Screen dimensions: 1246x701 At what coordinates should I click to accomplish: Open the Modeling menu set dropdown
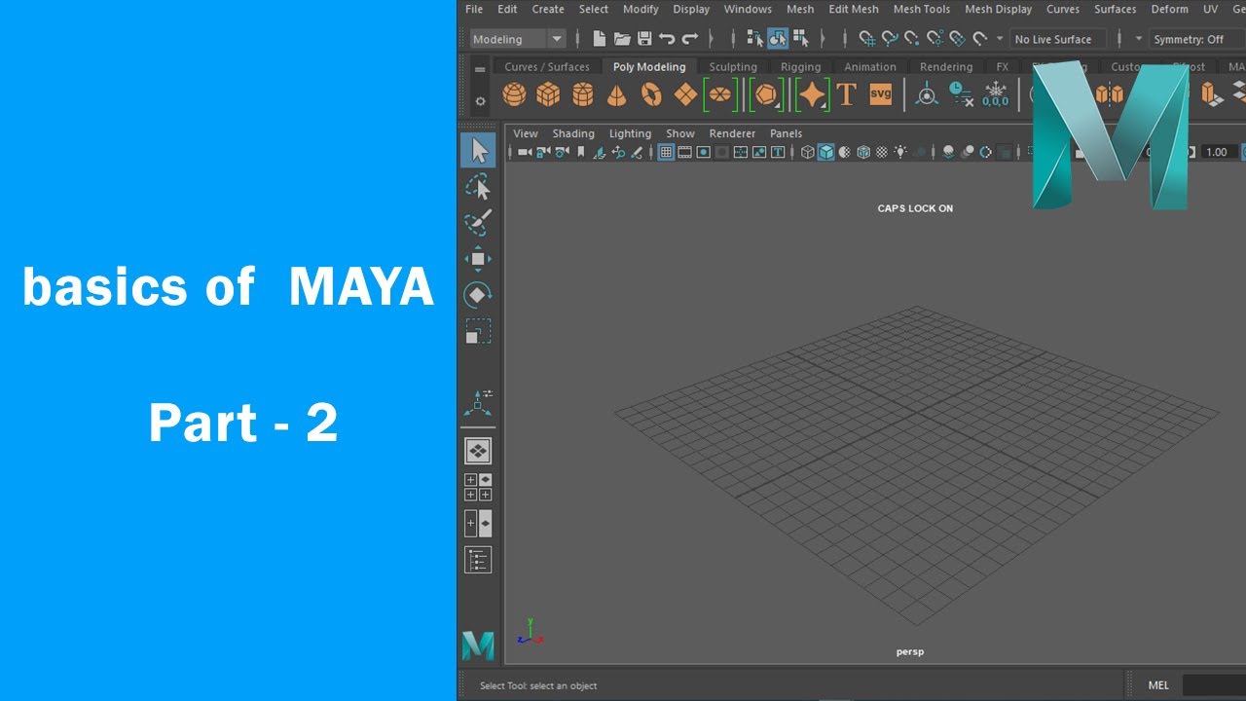pos(518,39)
